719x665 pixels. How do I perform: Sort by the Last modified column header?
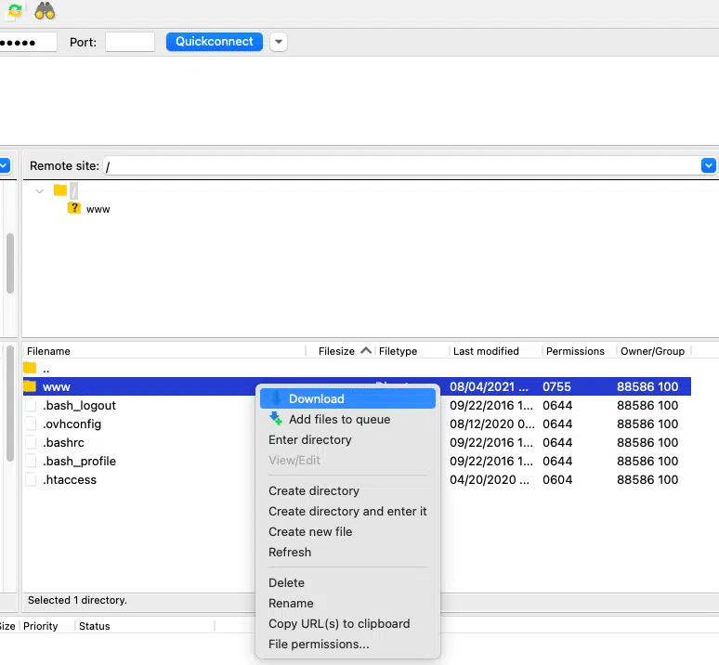[x=486, y=351]
